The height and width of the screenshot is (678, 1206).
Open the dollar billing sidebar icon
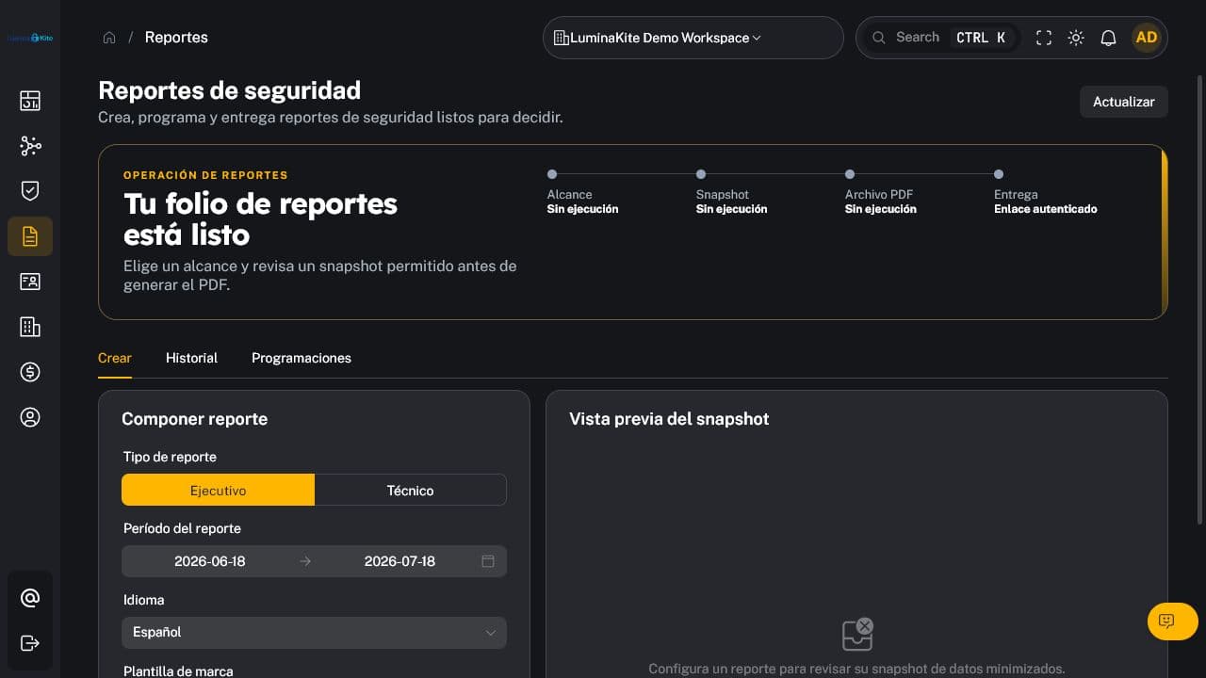click(30, 372)
